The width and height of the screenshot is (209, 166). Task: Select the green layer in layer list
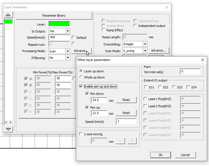(x=8, y=22)
